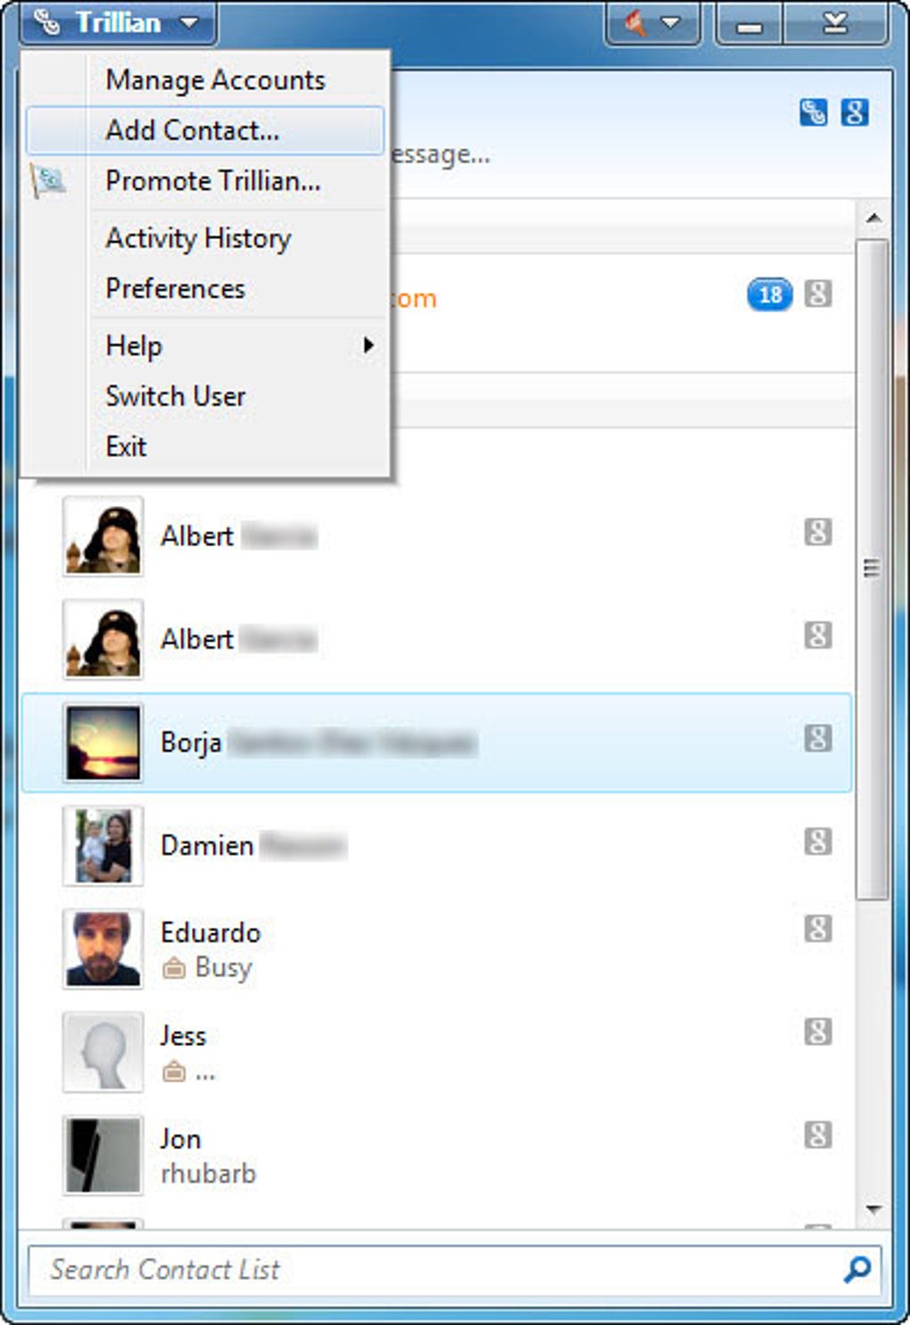This screenshot has width=910, height=1325.
Task: Click the Trillian account icon in header
Action: point(813,113)
